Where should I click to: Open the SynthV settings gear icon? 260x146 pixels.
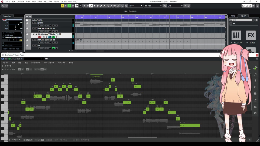(255, 113)
